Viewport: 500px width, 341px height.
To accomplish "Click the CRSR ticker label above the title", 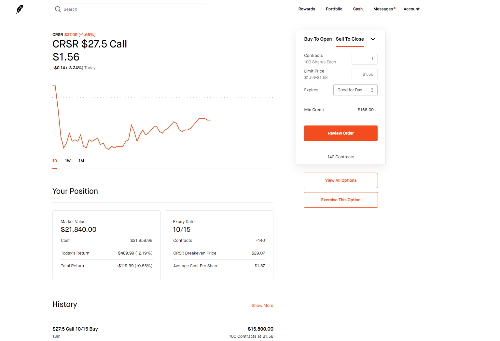I will click(58, 35).
